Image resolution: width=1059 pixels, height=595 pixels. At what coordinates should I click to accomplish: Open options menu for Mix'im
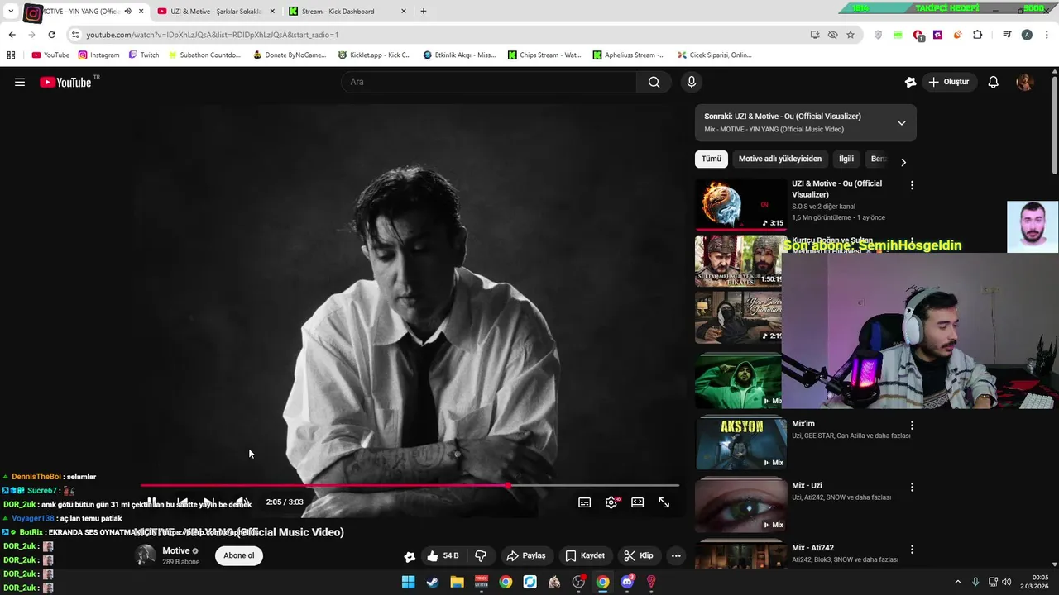point(912,426)
